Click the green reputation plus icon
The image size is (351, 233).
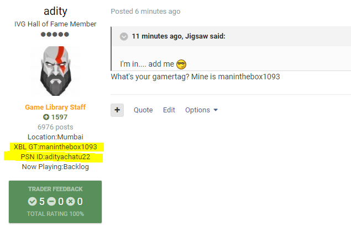[46, 117]
